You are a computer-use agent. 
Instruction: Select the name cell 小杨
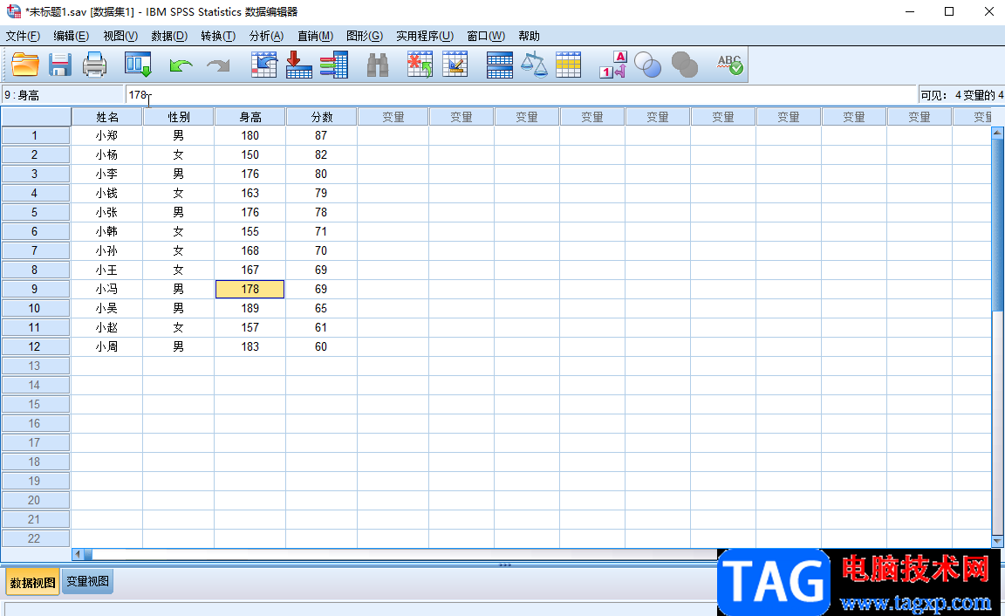point(107,154)
